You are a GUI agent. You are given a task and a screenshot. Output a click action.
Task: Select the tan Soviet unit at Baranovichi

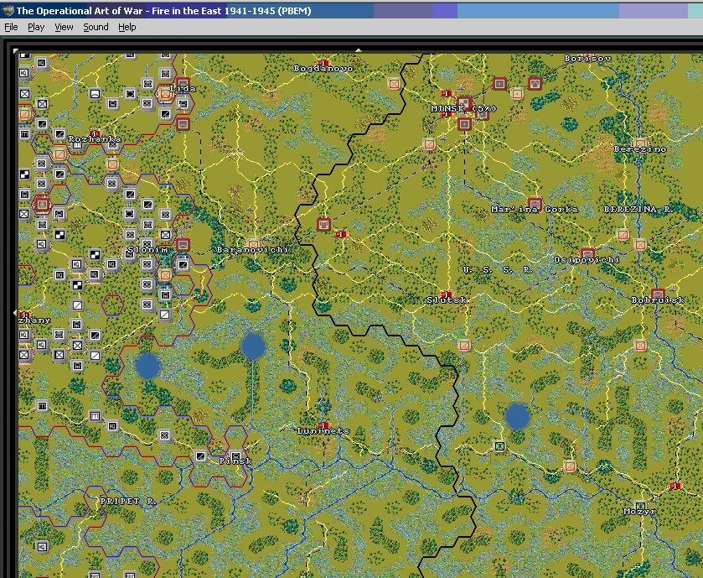click(253, 244)
